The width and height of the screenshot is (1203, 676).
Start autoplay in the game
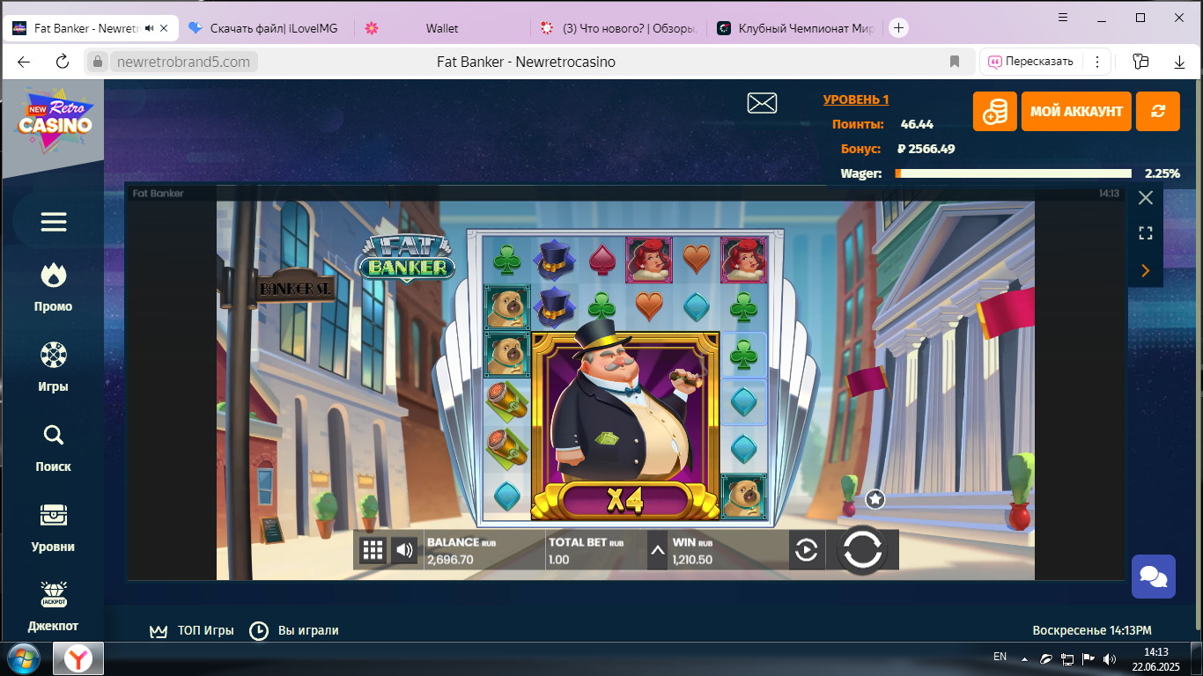[807, 551]
